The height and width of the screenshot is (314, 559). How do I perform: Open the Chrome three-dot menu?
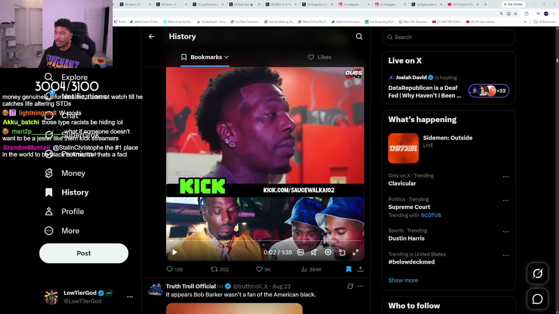click(554, 14)
